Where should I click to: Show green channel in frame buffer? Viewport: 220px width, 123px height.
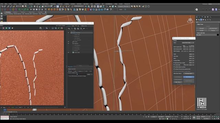(x=6, y=28)
